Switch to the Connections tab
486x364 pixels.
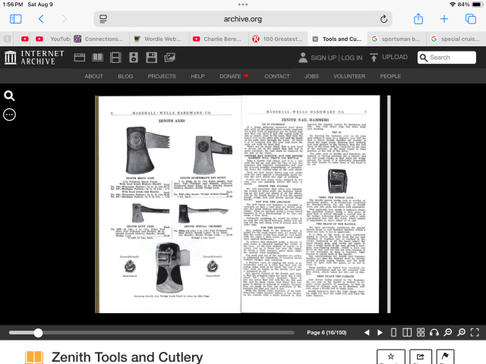click(x=99, y=39)
